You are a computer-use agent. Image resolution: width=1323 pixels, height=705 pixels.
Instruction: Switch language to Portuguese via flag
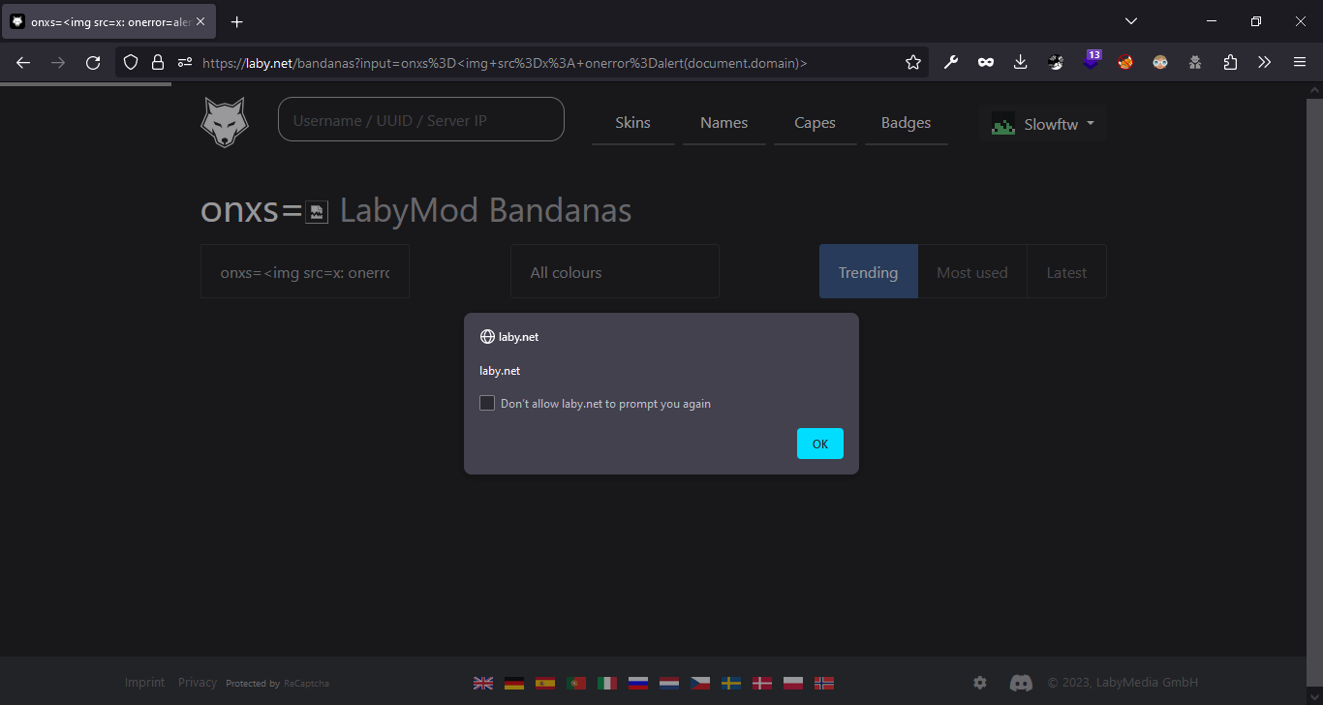[x=576, y=683]
